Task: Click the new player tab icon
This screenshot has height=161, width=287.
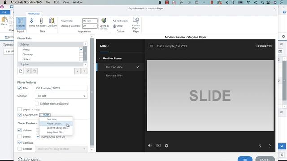Action: (21, 71)
